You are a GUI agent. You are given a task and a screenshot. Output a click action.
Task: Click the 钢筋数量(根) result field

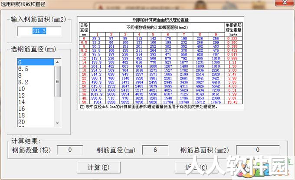point(70,150)
